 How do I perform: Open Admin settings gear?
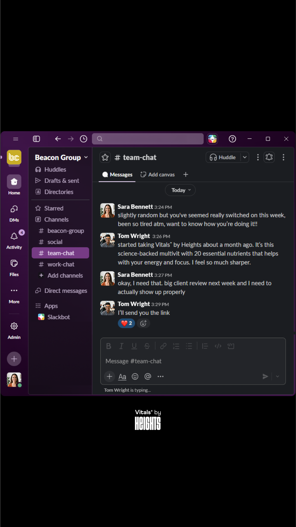pyautogui.click(x=14, y=330)
